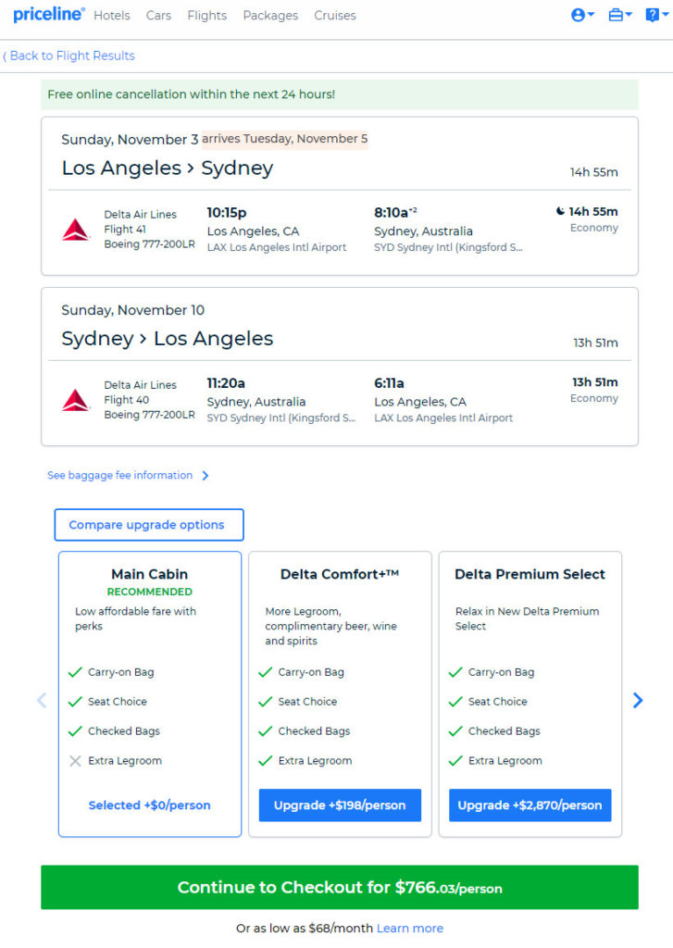Show previous fare options with left arrow
Image resolution: width=673 pixels, height=948 pixels.
(42, 700)
